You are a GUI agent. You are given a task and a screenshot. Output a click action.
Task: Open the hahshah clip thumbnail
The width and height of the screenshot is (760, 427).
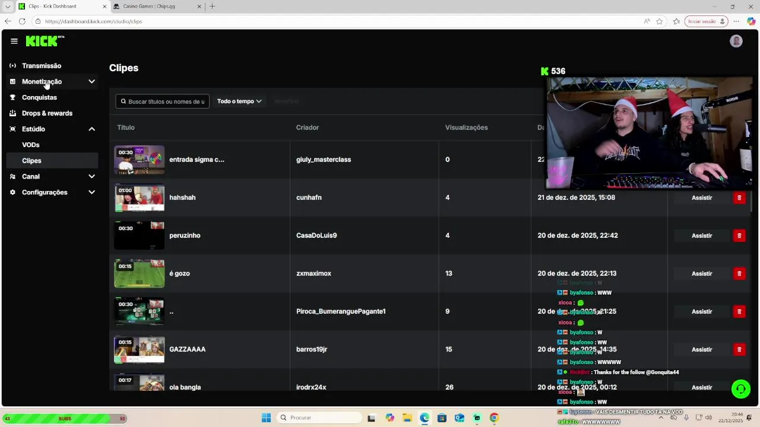tap(139, 197)
